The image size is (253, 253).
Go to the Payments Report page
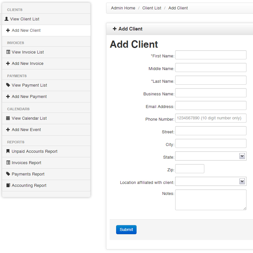[28, 174]
